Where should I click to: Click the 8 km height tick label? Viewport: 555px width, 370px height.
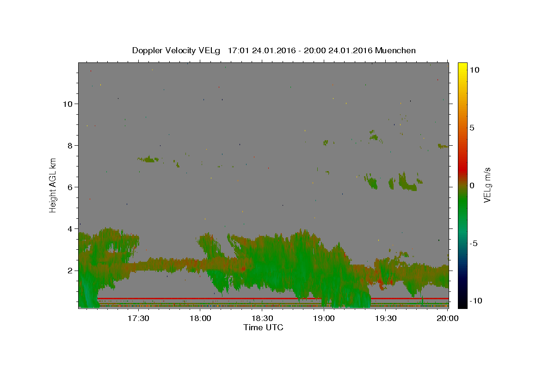click(69, 145)
